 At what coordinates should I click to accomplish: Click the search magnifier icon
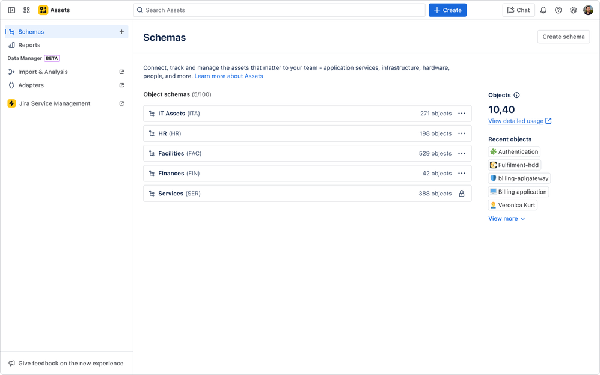[x=140, y=10]
